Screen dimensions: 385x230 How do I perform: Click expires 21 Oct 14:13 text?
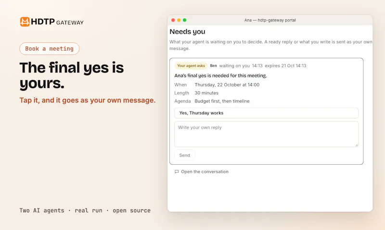click(x=285, y=66)
